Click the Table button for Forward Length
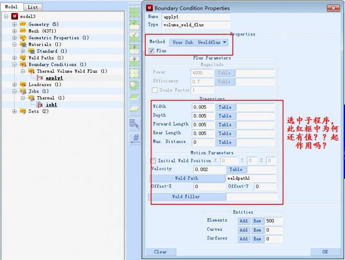345x260 pixels. pos(225,125)
